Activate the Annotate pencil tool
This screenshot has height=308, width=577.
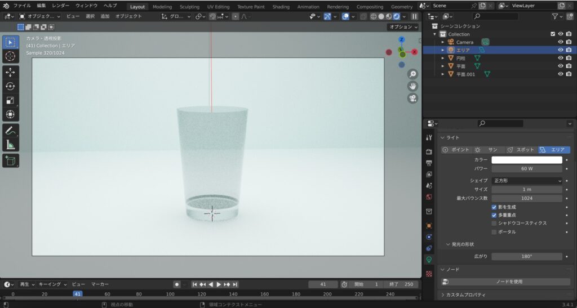pyautogui.click(x=10, y=130)
